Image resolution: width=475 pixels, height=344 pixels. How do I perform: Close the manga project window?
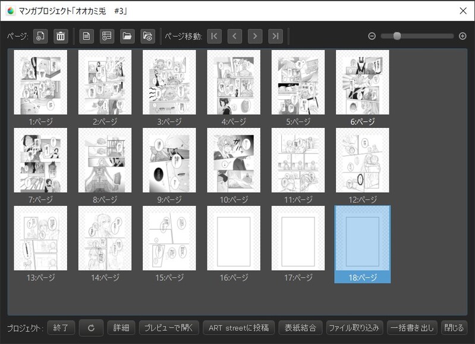click(x=463, y=11)
